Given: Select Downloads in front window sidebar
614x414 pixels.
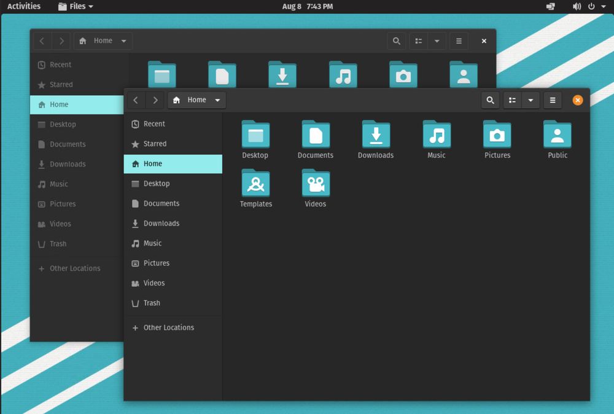Looking at the screenshot, I should tap(173, 223).
